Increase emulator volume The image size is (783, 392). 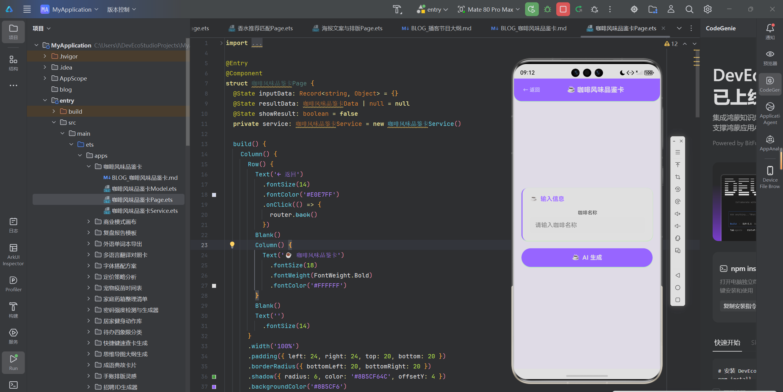[x=678, y=214]
